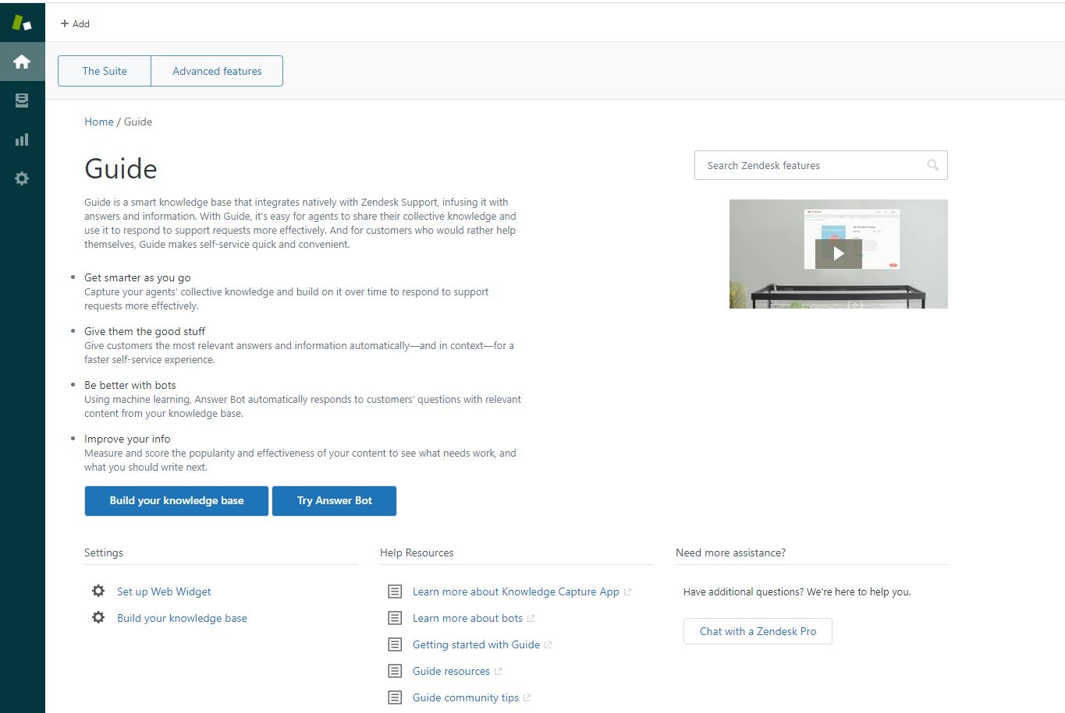Image resolution: width=1065 pixels, height=713 pixels.
Task: Click the + Add button
Action: [75, 24]
